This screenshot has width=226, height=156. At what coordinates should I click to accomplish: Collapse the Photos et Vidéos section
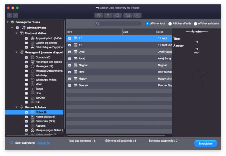point(16,33)
